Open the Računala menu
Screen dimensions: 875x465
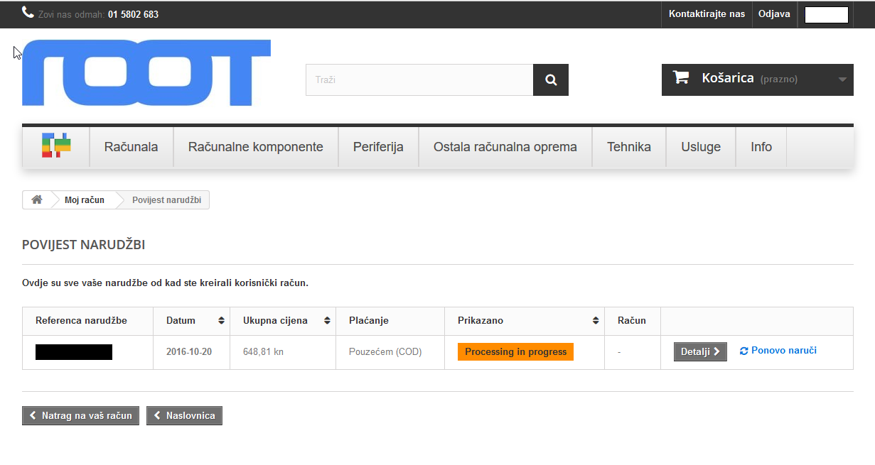(131, 147)
